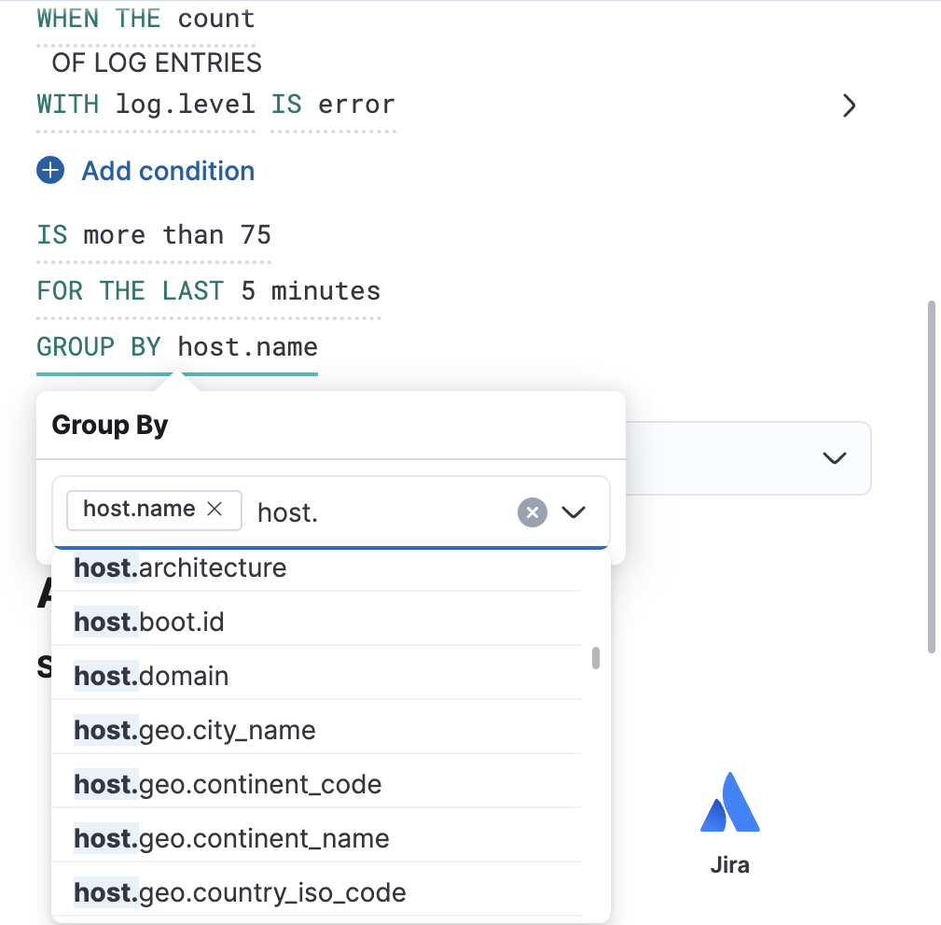Choose host.boot.id as a group by field
Image resolution: width=941 pixels, height=925 pixels.
coord(149,621)
